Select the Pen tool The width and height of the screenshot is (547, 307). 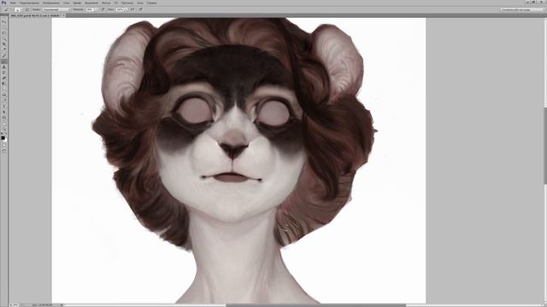tap(4, 101)
